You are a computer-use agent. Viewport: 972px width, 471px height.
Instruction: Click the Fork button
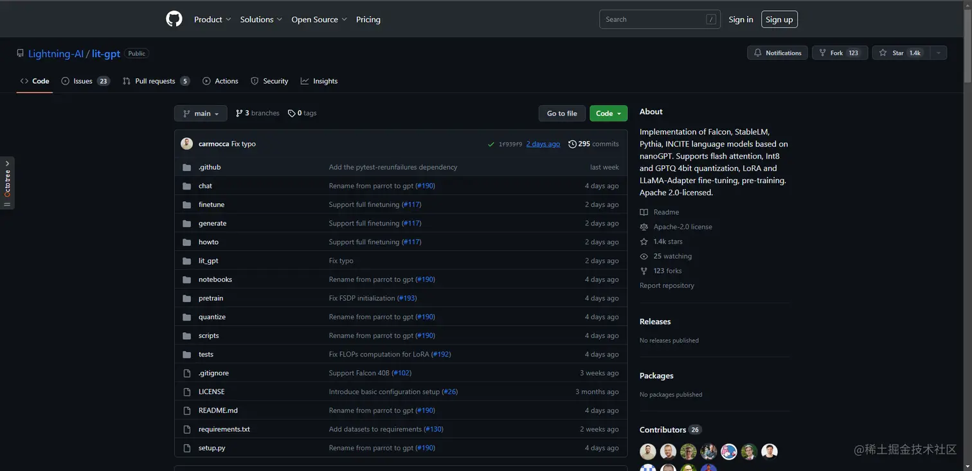click(x=840, y=53)
